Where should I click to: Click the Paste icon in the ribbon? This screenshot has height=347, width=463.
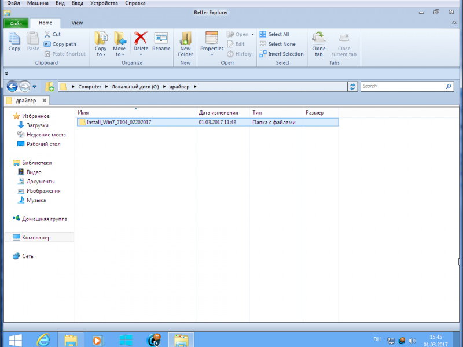(33, 38)
